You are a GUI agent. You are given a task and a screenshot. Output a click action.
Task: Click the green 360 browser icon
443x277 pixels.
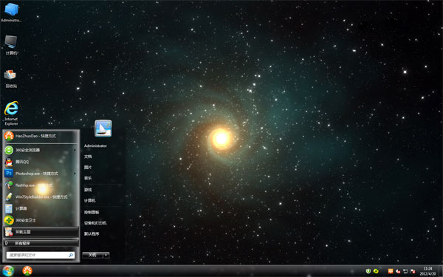[x=9, y=150]
